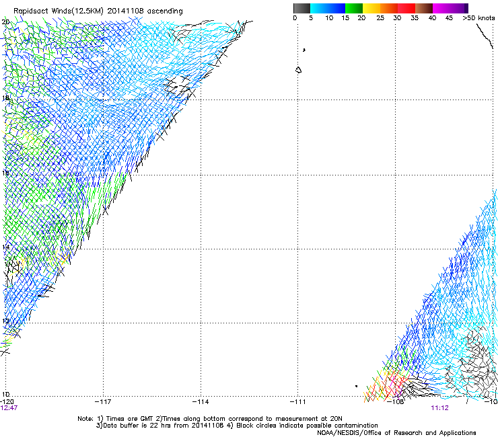
Task: Select the cyan-blue 5-15 knots legend swatch
Action: tap(328, 8)
